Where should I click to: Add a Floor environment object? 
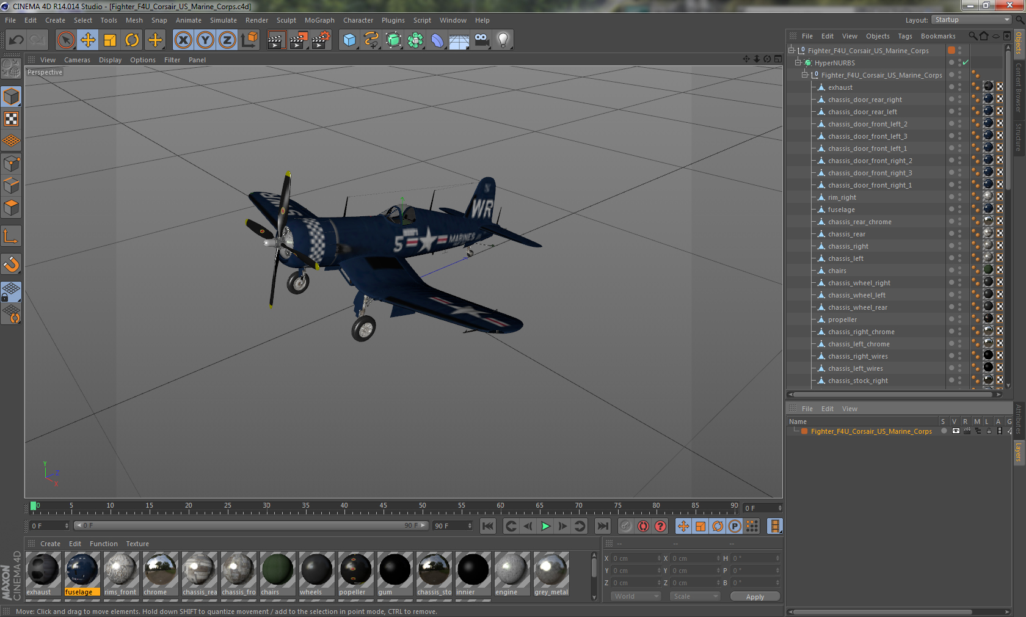459,40
